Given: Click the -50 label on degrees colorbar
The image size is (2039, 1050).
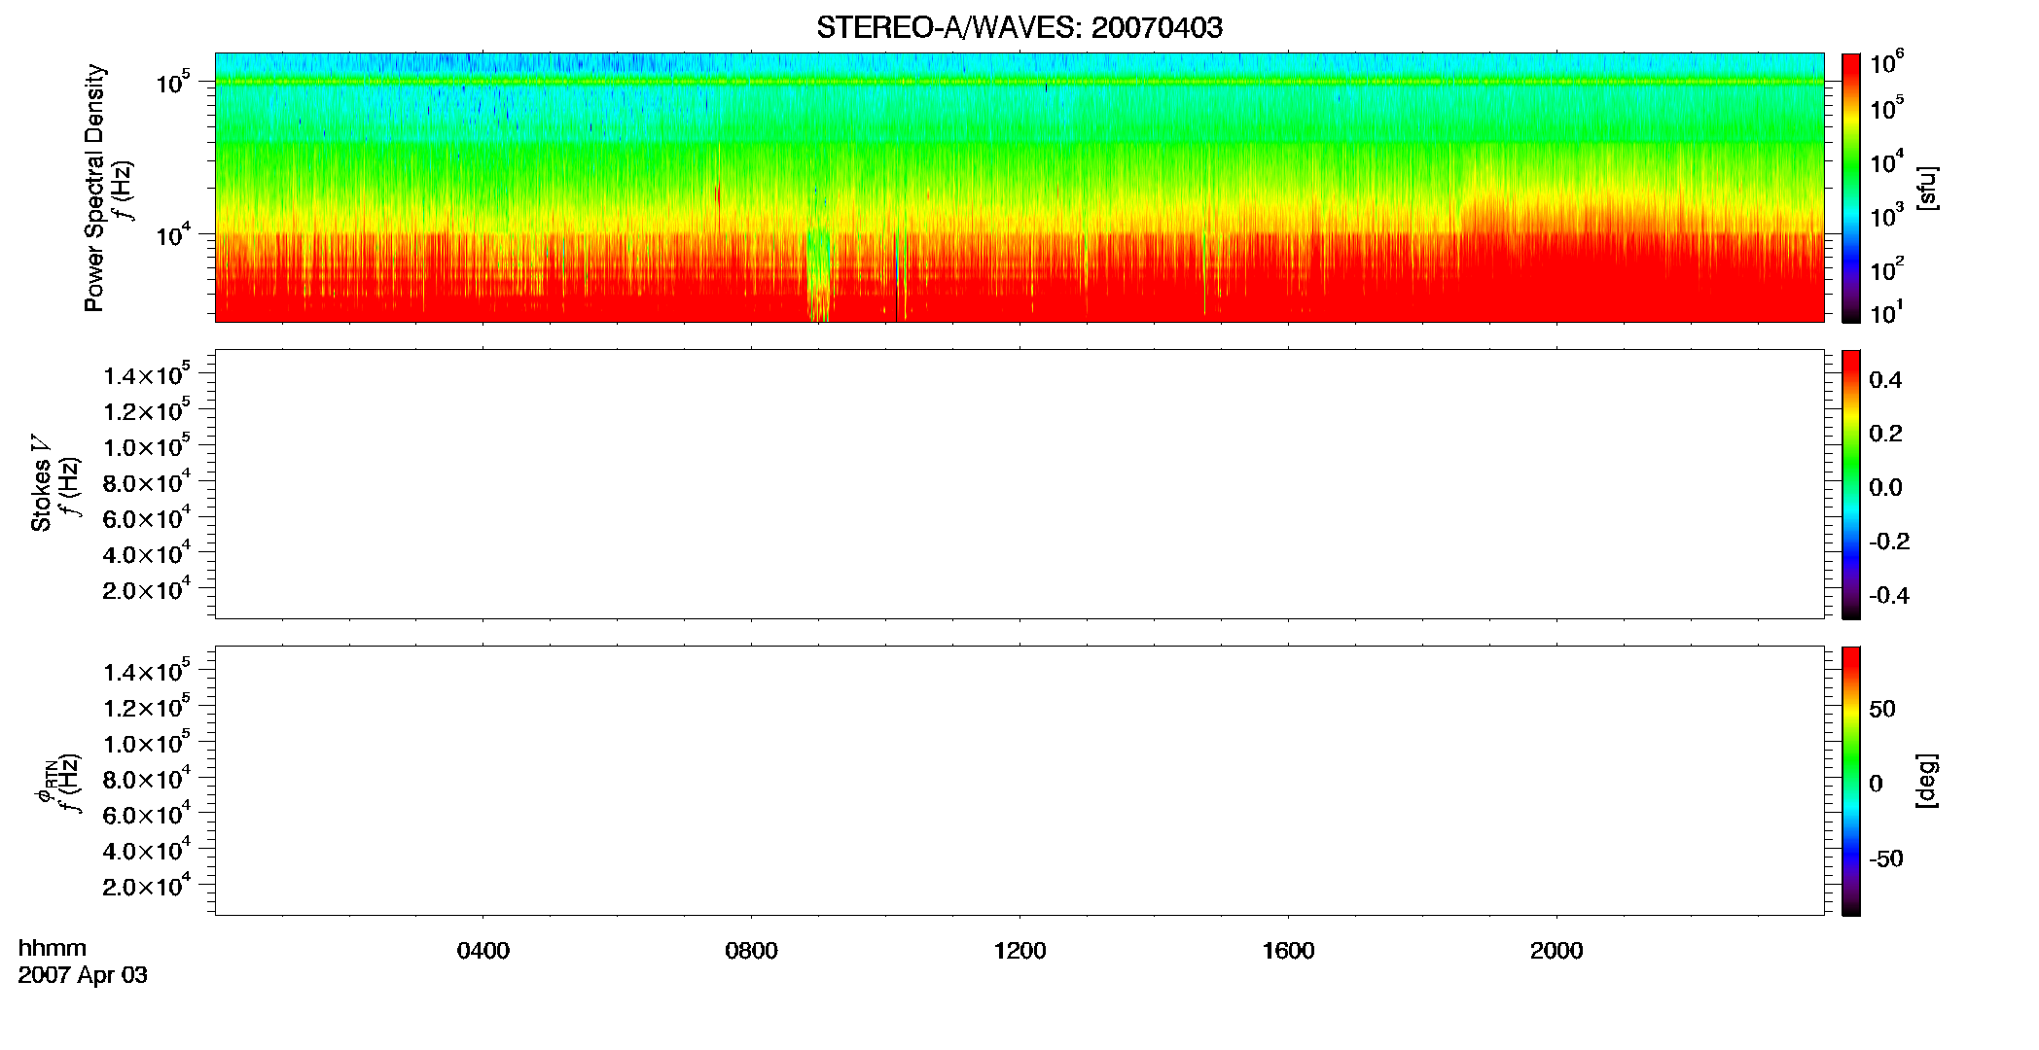Looking at the screenshot, I should click(x=1886, y=858).
